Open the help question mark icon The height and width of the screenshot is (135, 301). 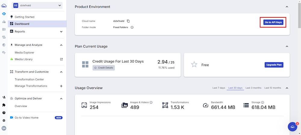click(x=4, y=113)
